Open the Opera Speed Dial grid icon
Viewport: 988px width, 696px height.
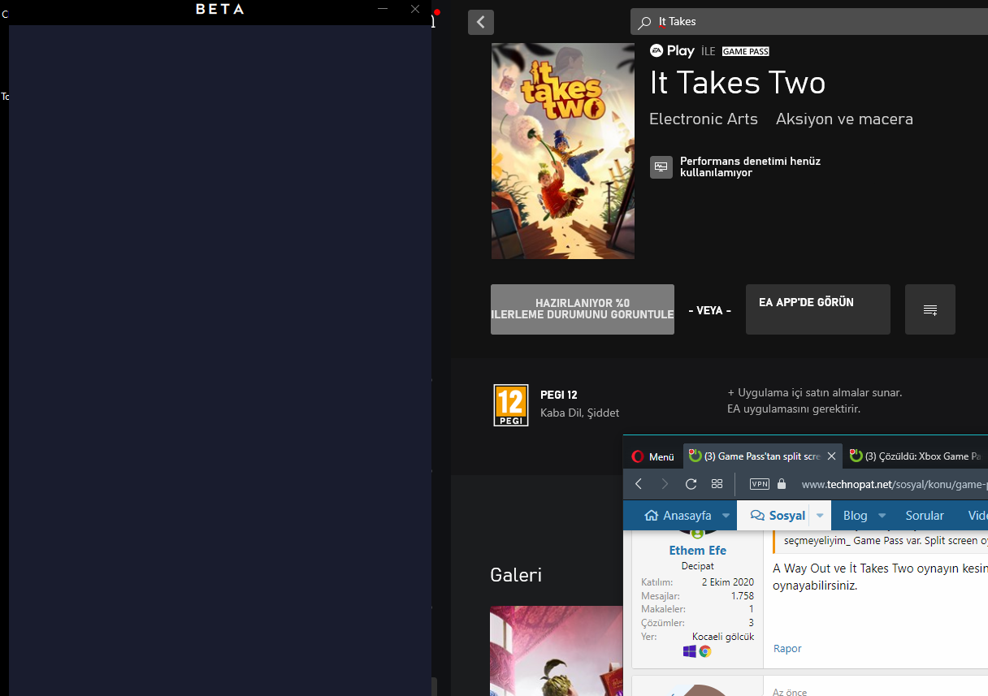pos(717,484)
